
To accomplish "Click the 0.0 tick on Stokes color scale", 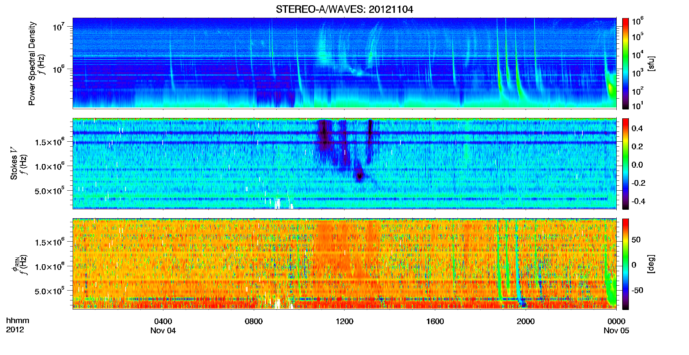I will pos(637,165).
